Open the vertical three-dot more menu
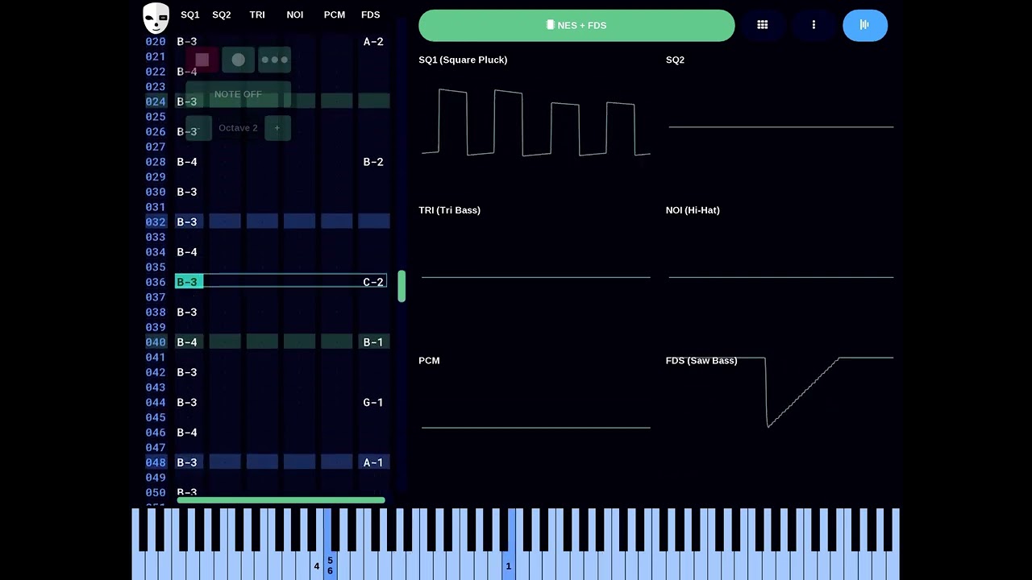 tap(814, 25)
